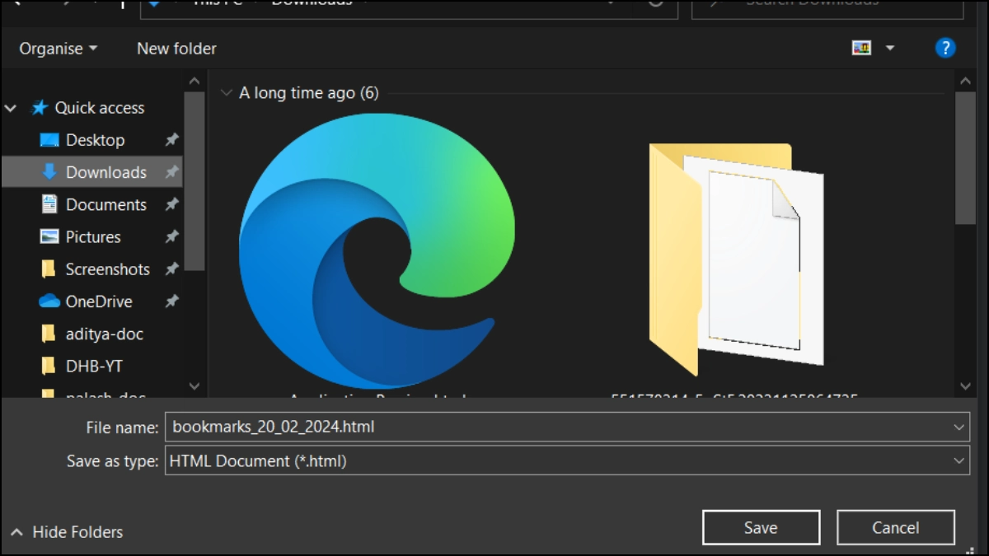
Task: Click the DHB-YT folder icon
Action: (49, 366)
